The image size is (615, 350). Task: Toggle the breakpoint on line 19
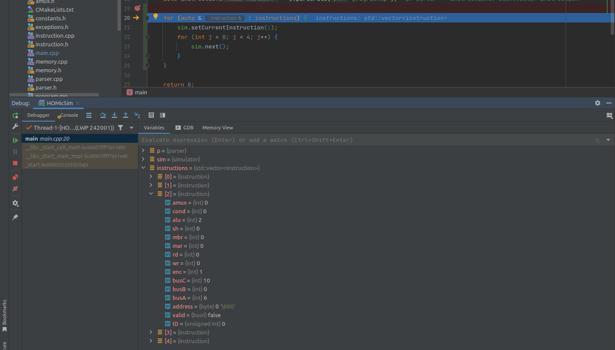(137, 8)
